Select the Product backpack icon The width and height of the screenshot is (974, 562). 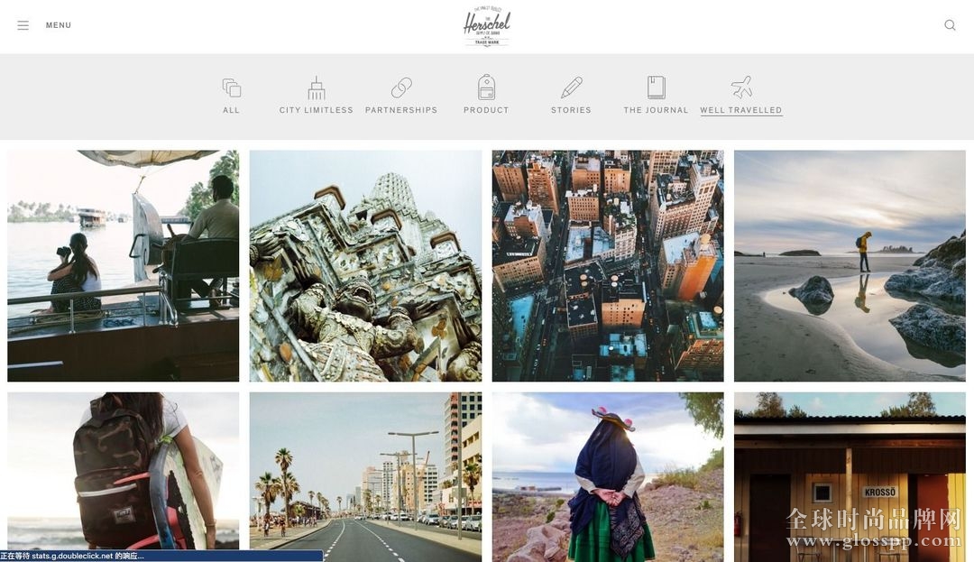click(486, 87)
